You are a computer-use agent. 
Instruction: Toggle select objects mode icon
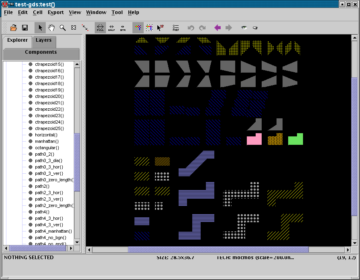(138, 28)
